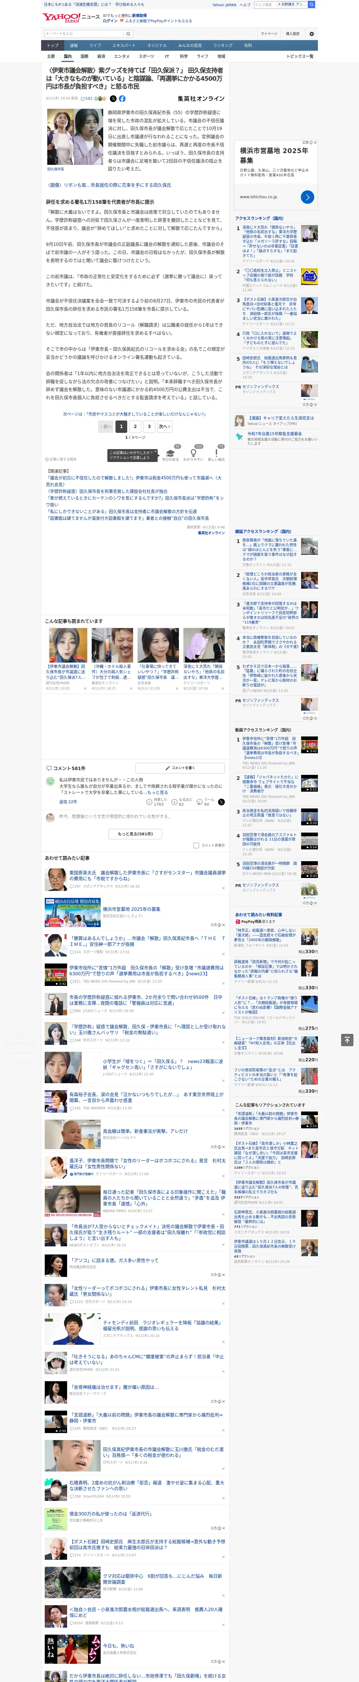
Task: Click the ログイン link
Action: point(110,21)
